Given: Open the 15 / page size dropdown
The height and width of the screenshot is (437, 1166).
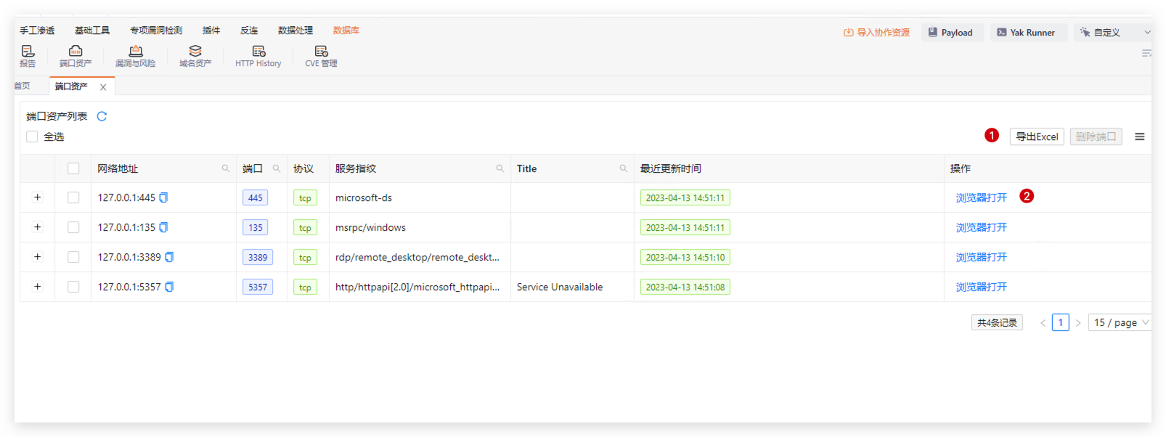Looking at the screenshot, I should 1120,322.
